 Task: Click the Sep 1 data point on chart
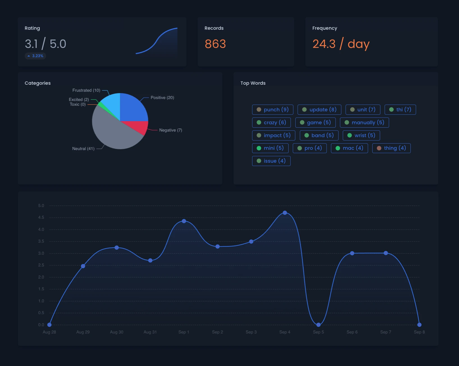pos(184,221)
